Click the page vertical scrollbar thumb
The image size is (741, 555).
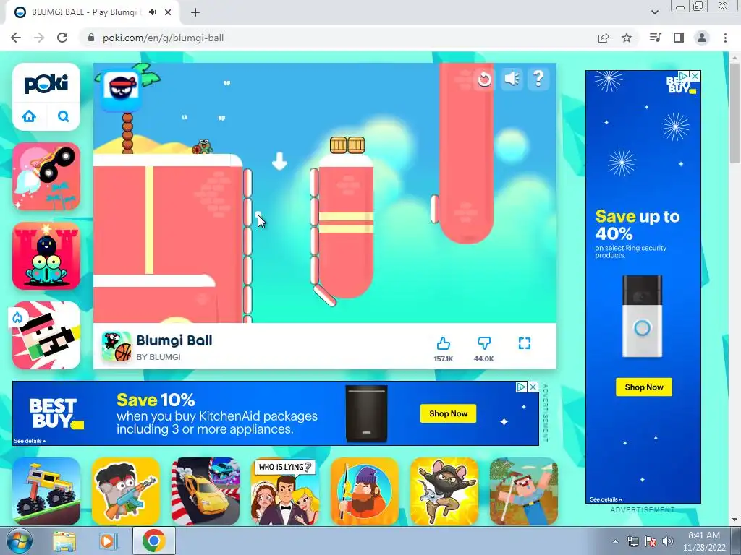pyautogui.click(x=734, y=113)
